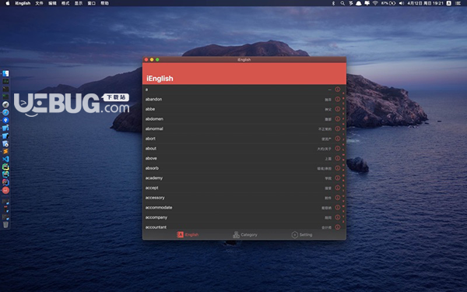
Task: Show info icon for 'accept'
Action: pos(338,188)
